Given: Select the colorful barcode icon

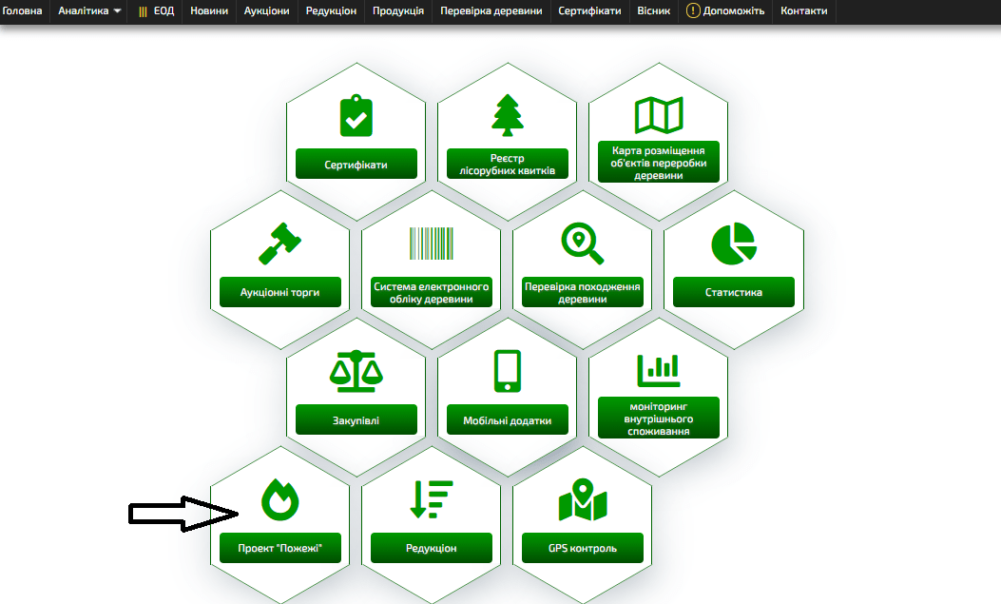Looking at the screenshot, I should (432, 244).
